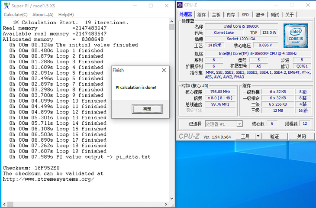
Task: Open the About...(A) menu in Super PI
Action: tap(43, 15)
